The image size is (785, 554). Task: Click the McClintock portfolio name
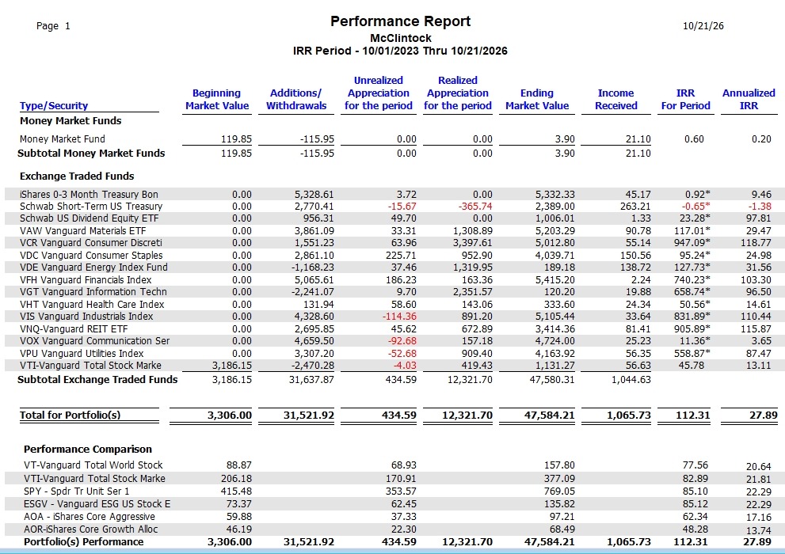pyautogui.click(x=401, y=38)
